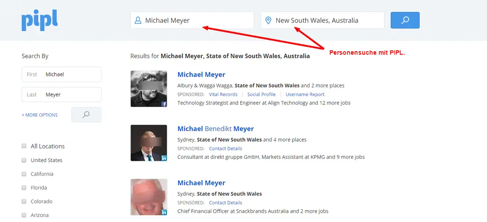The image size is (487, 222).
Task: Focus the New South Wales location field
Action: [x=322, y=20]
